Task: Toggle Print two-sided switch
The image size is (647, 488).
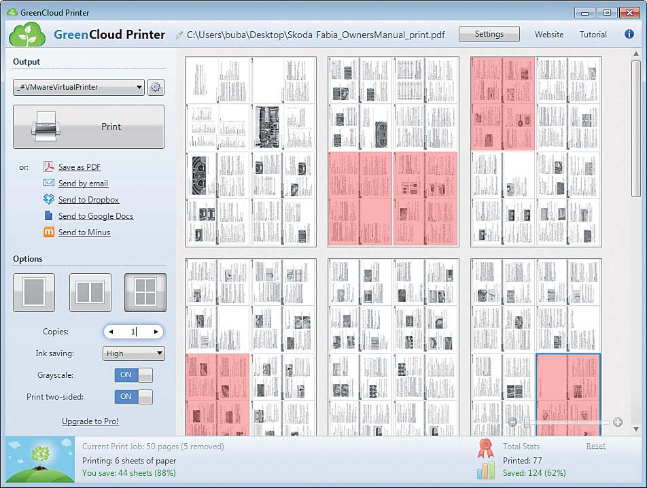Action: point(133,397)
